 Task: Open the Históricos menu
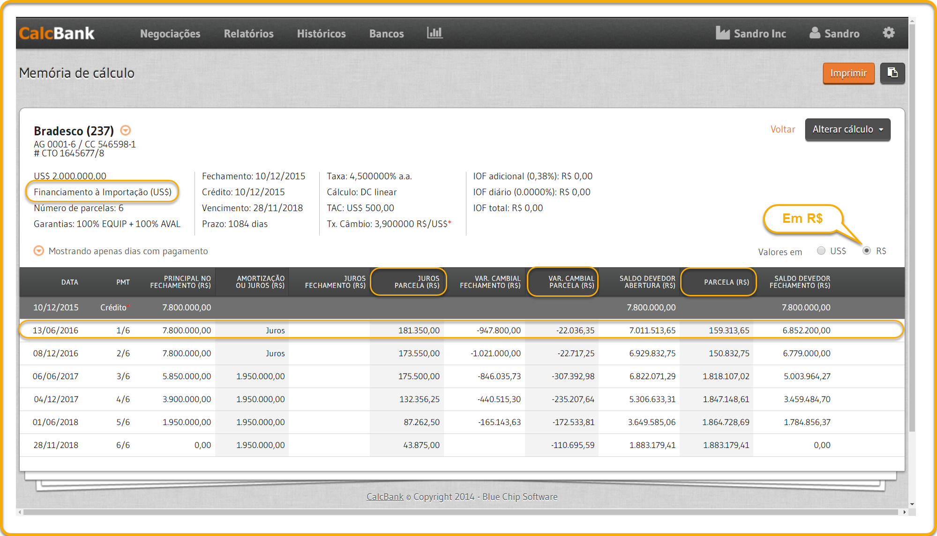[x=321, y=34]
